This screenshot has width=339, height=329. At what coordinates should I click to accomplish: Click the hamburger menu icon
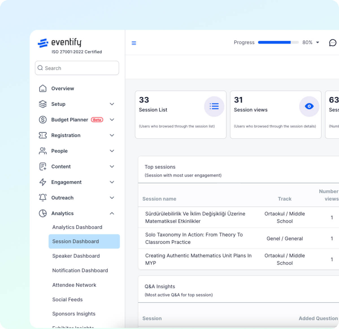click(x=134, y=43)
